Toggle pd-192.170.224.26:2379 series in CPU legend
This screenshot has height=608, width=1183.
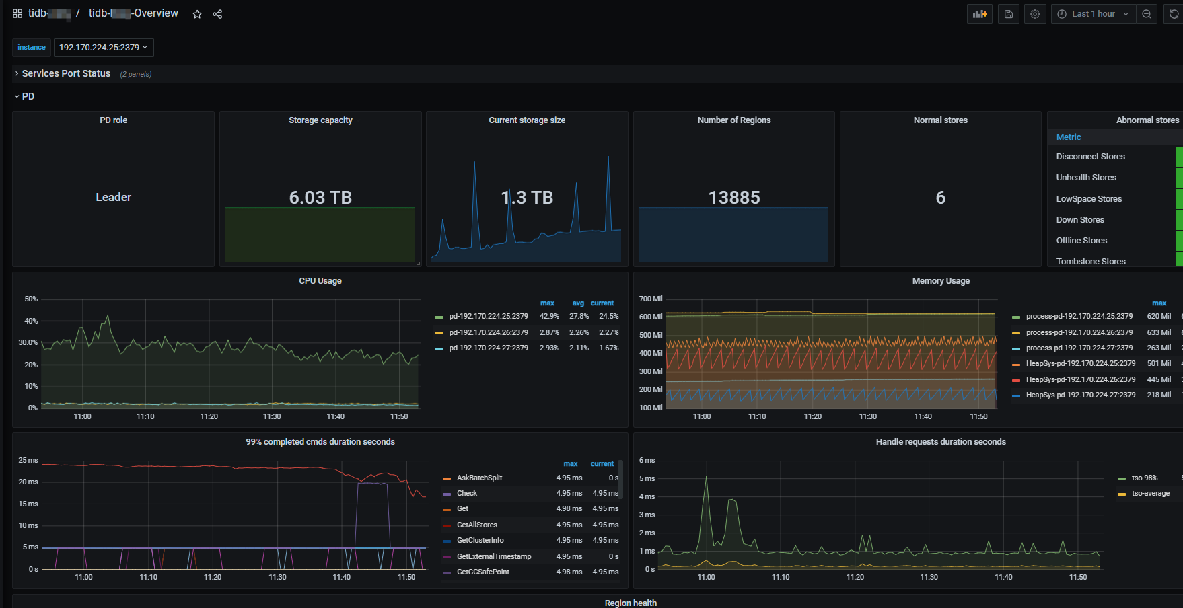pyautogui.click(x=488, y=332)
